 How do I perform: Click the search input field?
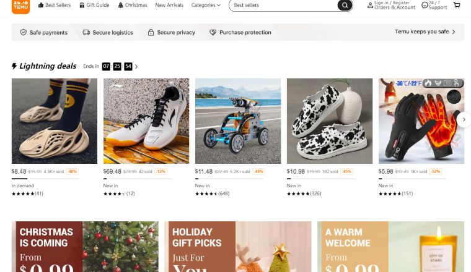coord(282,6)
